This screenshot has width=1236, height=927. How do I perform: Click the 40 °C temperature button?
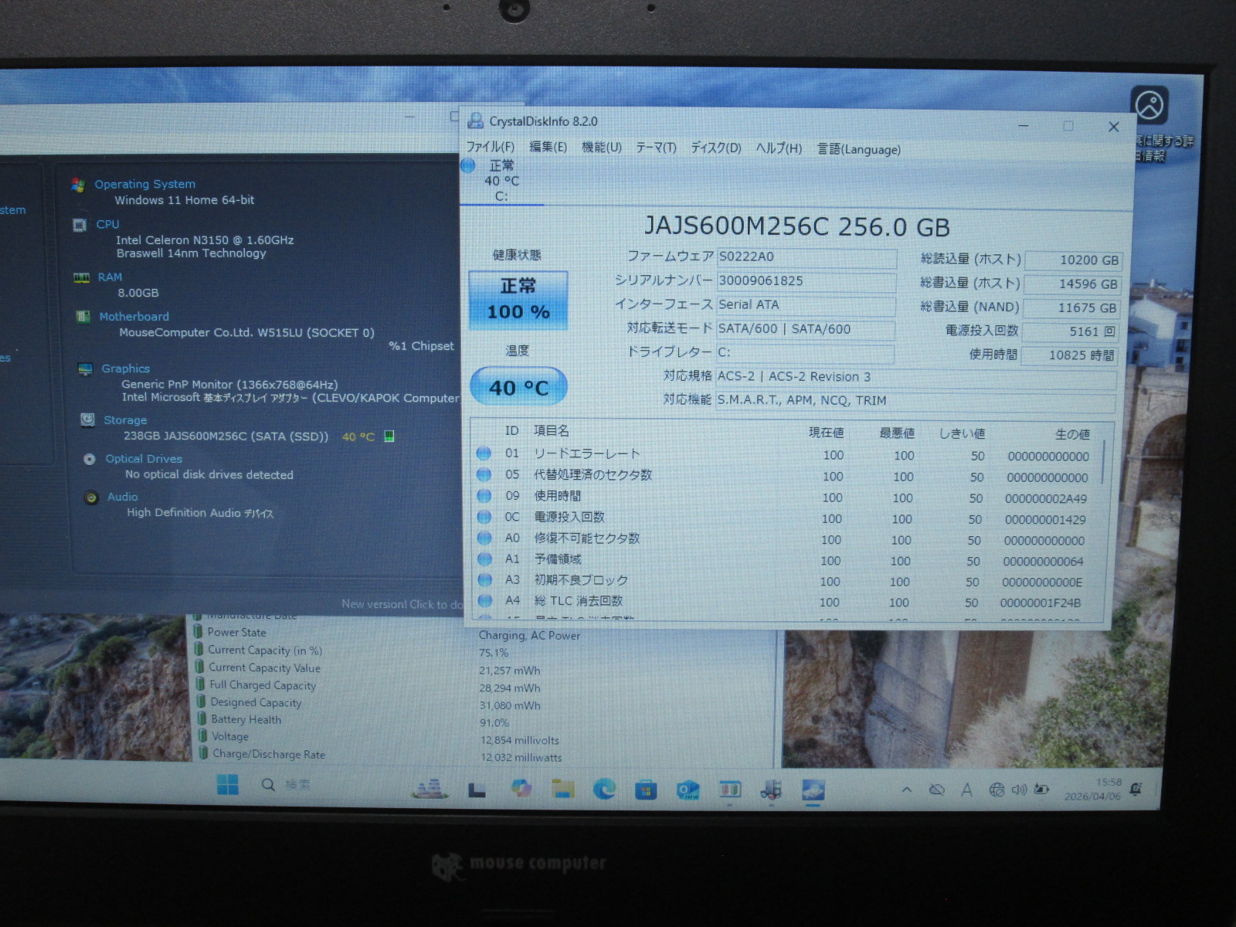(x=518, y=387)
